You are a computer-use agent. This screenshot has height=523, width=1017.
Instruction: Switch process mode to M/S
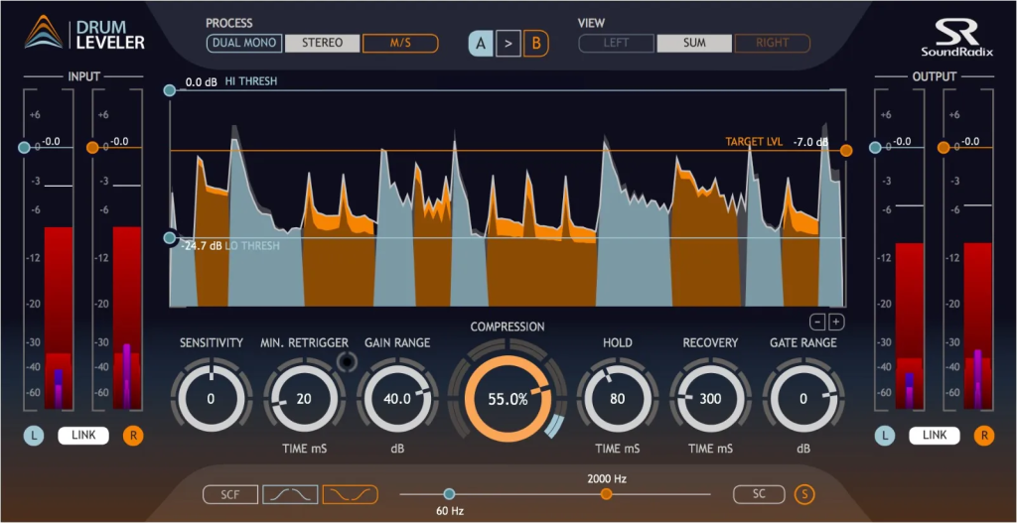click(402, 43)
